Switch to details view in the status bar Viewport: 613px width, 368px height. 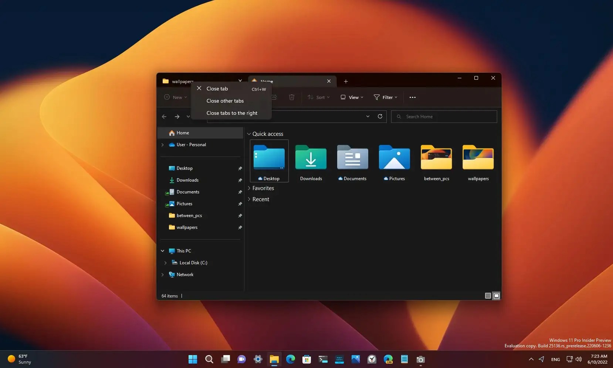487,296
